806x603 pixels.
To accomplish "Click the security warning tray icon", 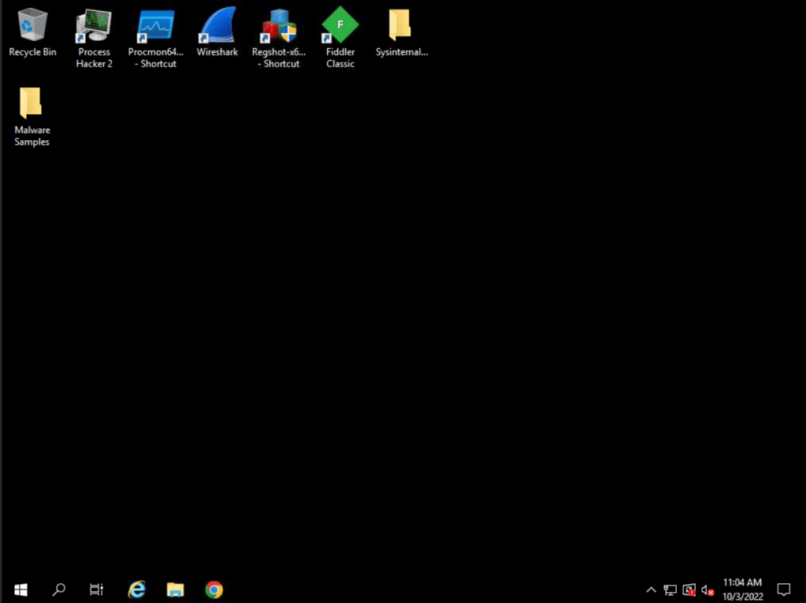I will (689, 590).
